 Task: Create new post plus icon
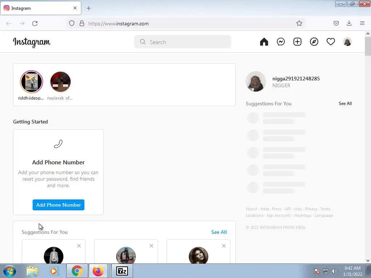pos(297,42)
